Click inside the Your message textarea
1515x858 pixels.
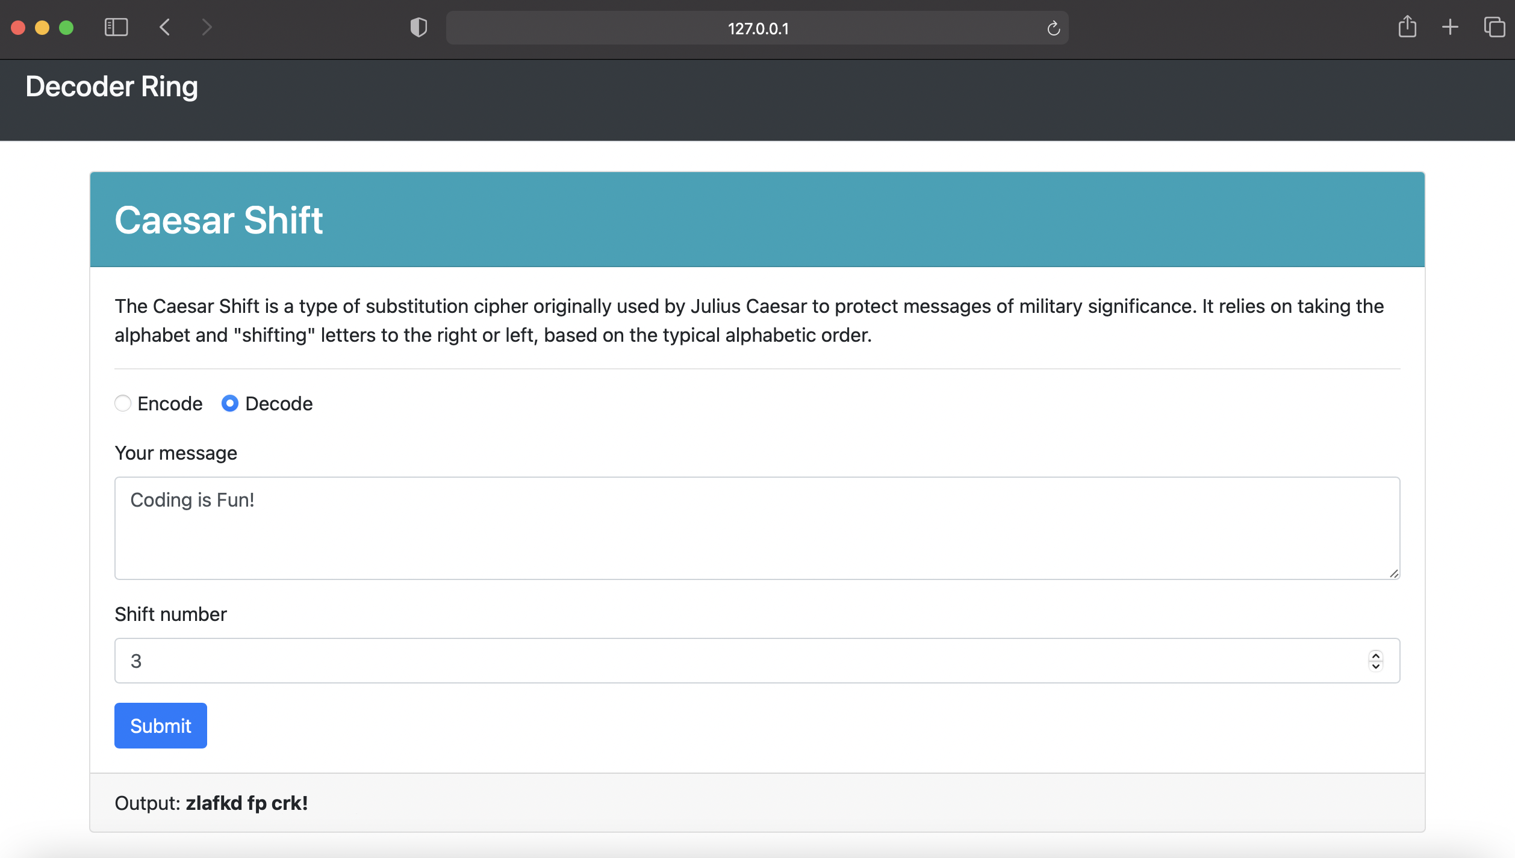click(757, 528)
